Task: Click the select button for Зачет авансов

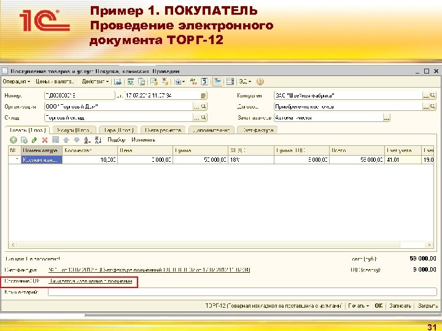Action: coord(387,118)
